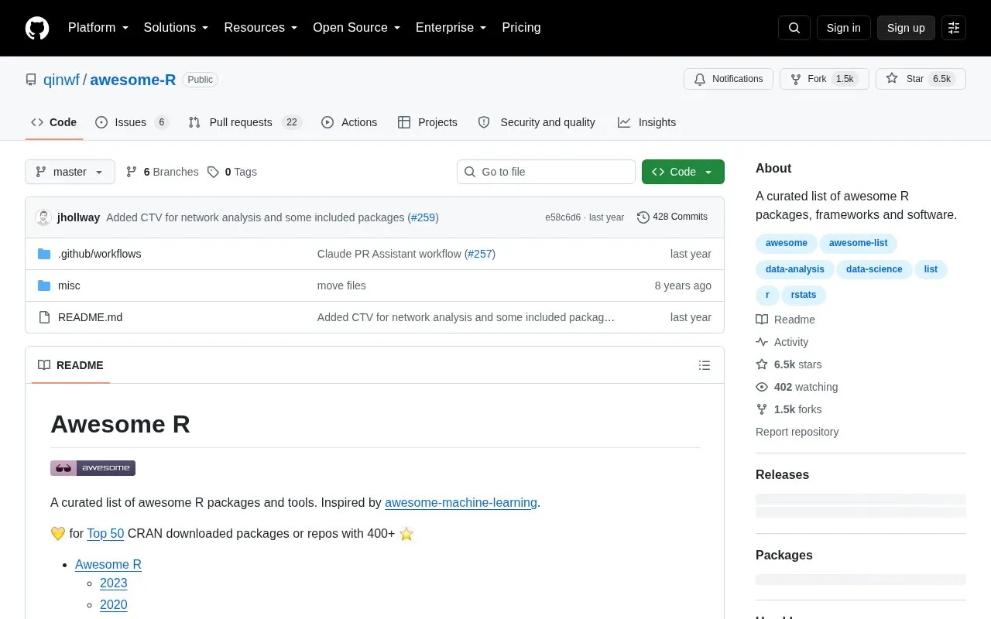
Task: Fork the repository
Action: pyautogui.click(x=824, y=79)
